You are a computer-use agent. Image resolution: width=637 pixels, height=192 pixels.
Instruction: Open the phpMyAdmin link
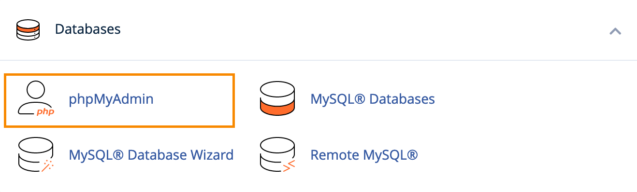tap(111, 99)
